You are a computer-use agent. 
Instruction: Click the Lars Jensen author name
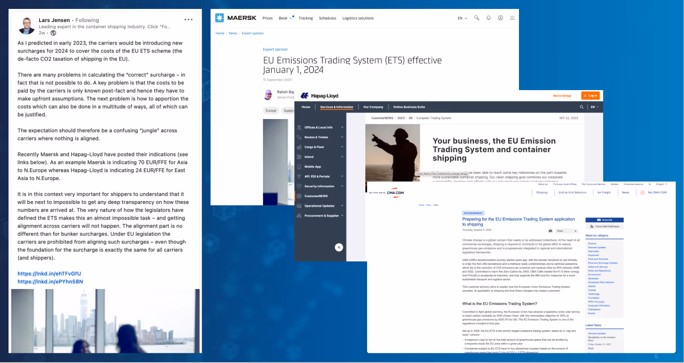pyautogui.click(x=54, y=20)
